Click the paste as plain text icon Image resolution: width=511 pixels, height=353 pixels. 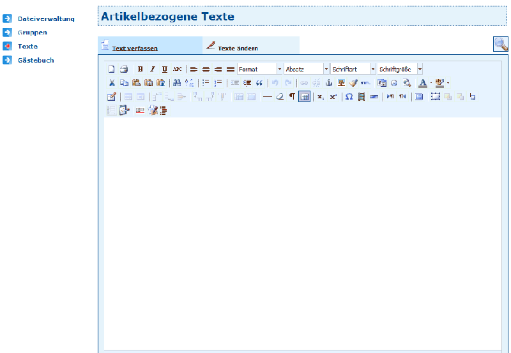tap(149, 83)
